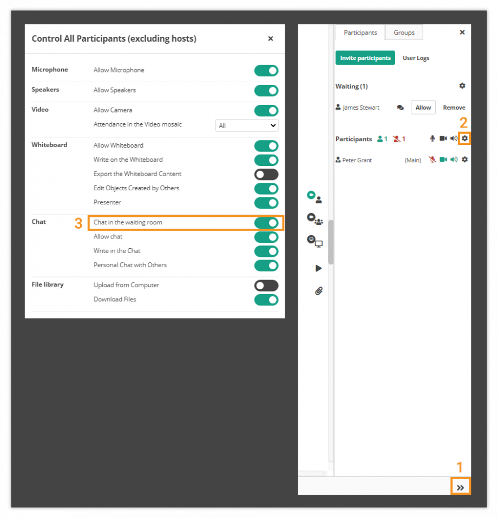
Task: Allow James Stewart into the meeting
Action: point(423,108)
